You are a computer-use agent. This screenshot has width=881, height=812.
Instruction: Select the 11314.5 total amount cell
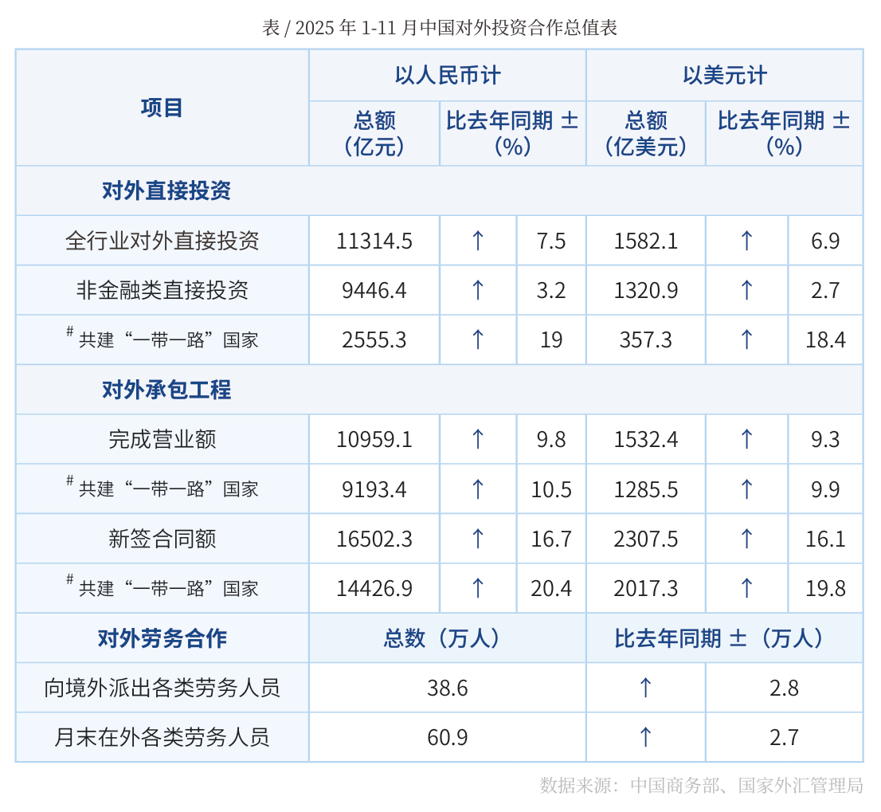(x=374, y=241)
